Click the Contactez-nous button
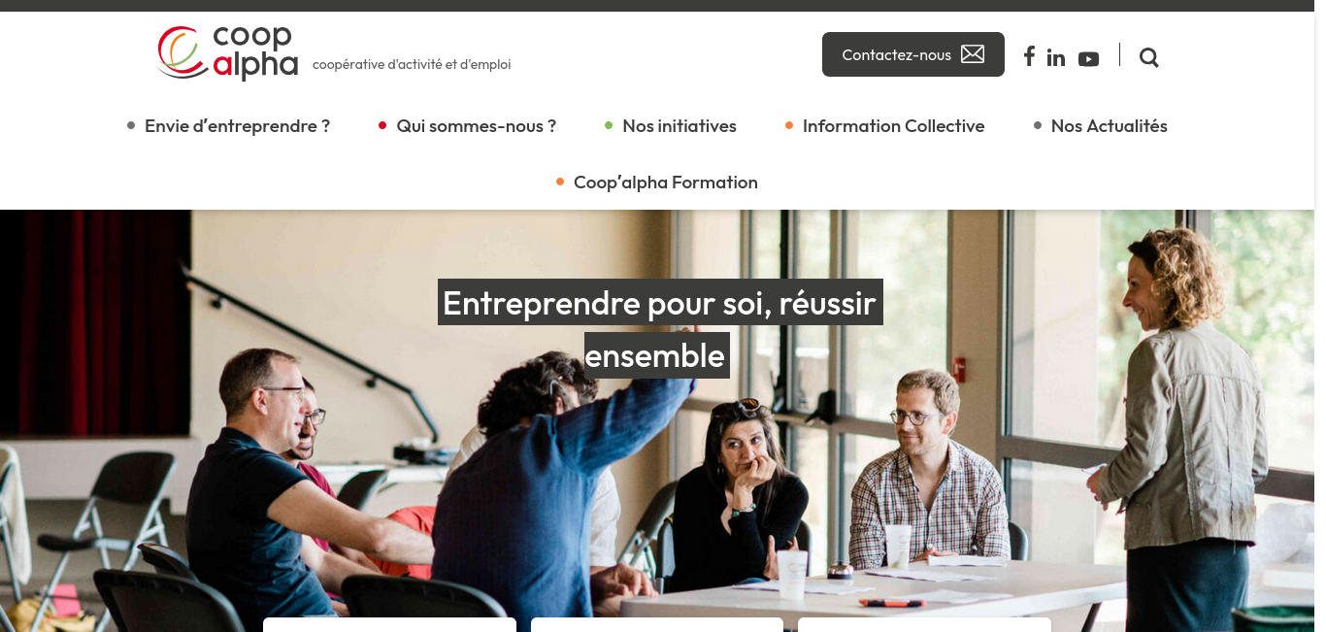 tap(913, 54)
